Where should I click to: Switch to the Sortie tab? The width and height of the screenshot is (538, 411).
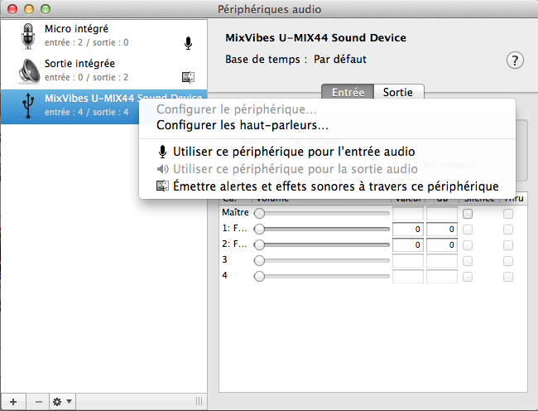[x=398, y=92]
